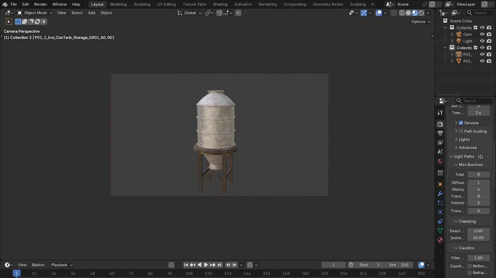Switch to rendered viewport shading
496x278 pixels.
[422, 13]
